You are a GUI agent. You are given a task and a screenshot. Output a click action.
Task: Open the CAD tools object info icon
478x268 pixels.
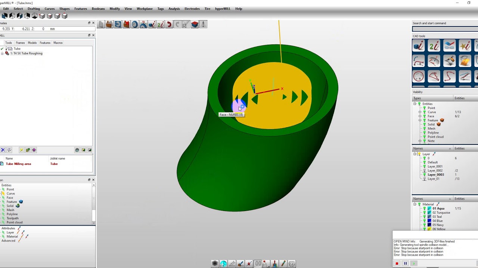click(419, 46)
